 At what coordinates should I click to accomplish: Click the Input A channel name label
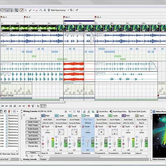point(139,153)
